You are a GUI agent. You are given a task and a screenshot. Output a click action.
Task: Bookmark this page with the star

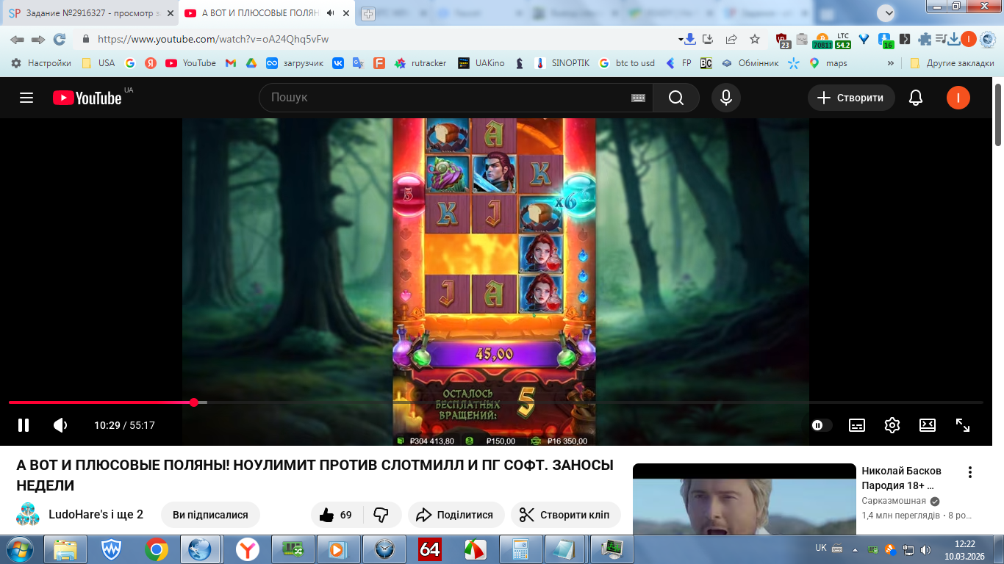click(755, 39)
